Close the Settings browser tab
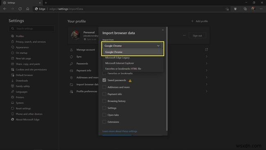 pos(40,3)
